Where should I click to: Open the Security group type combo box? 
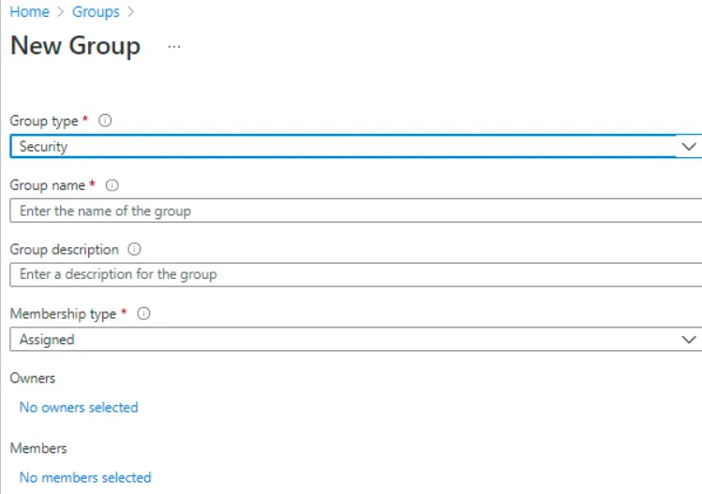pos(356,146)
